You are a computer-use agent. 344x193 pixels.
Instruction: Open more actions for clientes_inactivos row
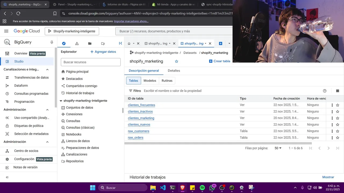coord(332,112)
